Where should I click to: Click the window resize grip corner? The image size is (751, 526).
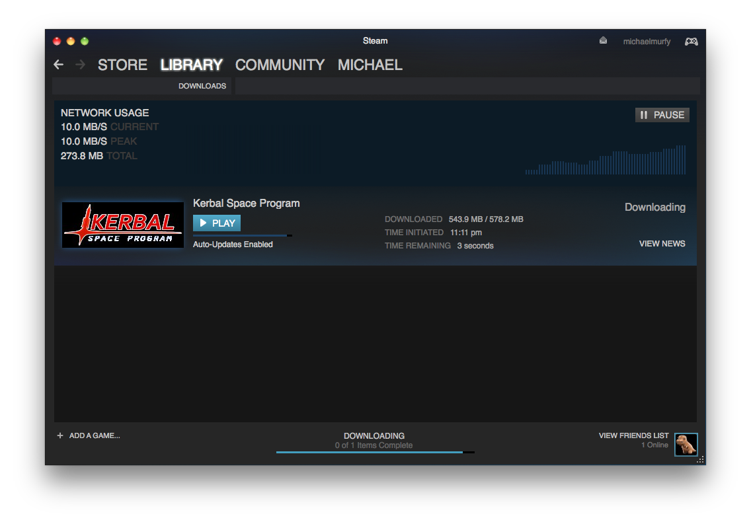tap(700, 460)
